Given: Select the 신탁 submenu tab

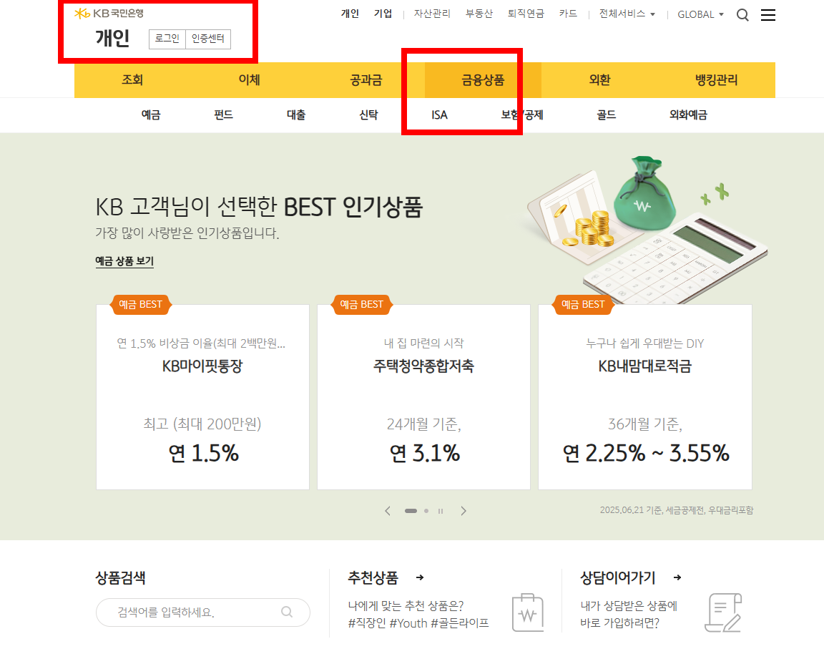Looking at the screenshot, I should pos(368,115).
